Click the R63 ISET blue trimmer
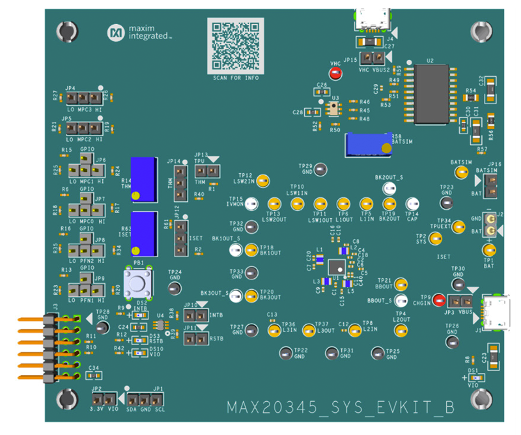 145,233
